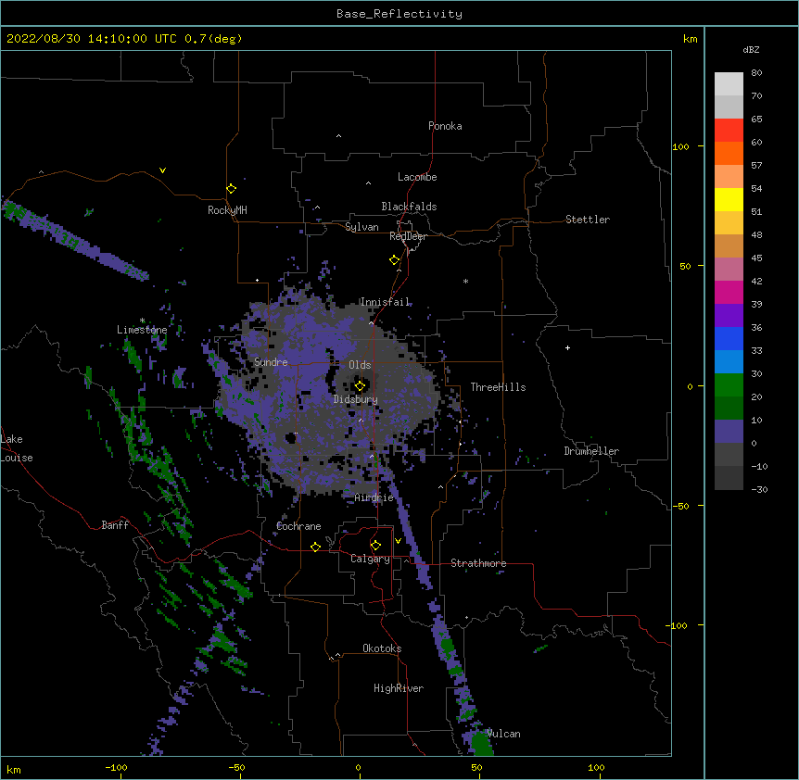Click the Stettler city label
The image size is (799, 780).
(588, 220)
